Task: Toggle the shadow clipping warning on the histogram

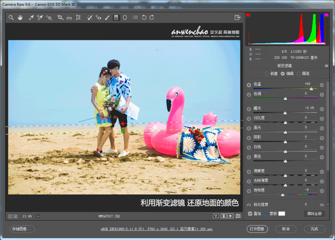Action: click(248, 15)
